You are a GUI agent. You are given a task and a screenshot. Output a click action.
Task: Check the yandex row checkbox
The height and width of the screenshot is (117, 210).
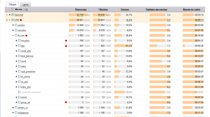pyautogui.click(x=16, y=25)
